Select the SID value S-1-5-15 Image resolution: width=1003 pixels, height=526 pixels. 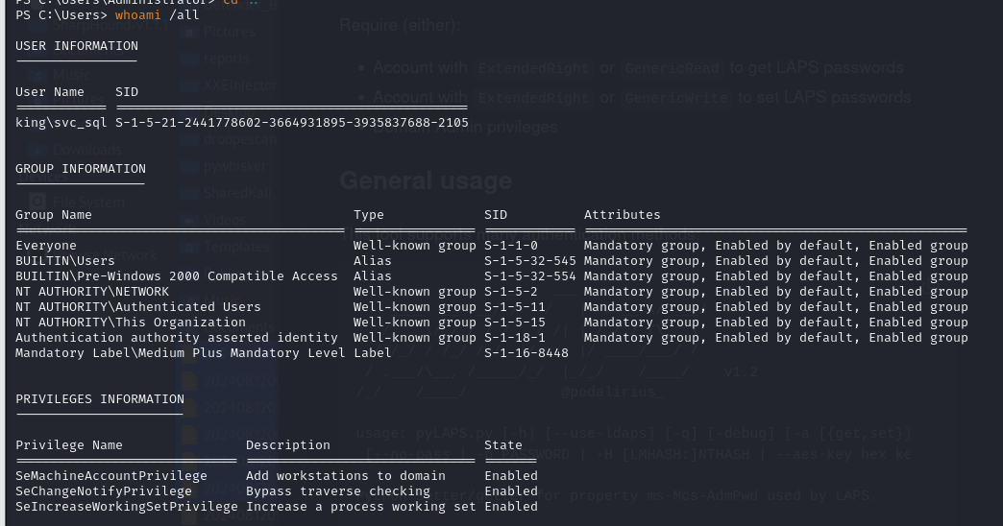[515, 323]
